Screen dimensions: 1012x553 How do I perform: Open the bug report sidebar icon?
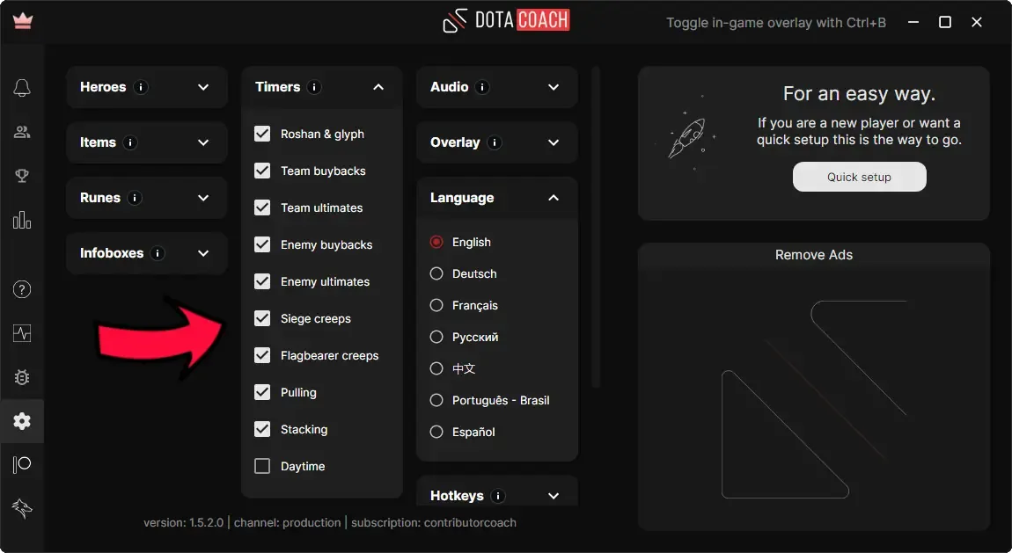click(x=22, y=377)
